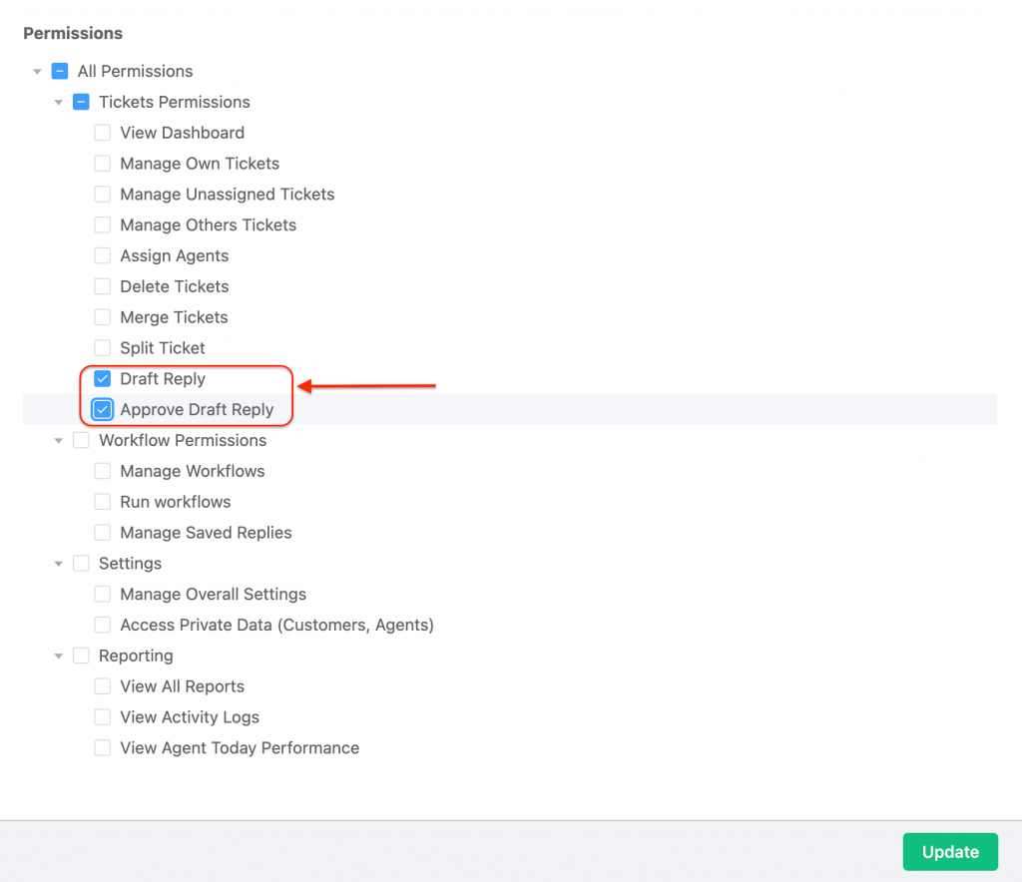The width and height of the screenshot is (1022, 882).
Task: Click the "Manage Workflows" label text
Action: tap(193, 471)
